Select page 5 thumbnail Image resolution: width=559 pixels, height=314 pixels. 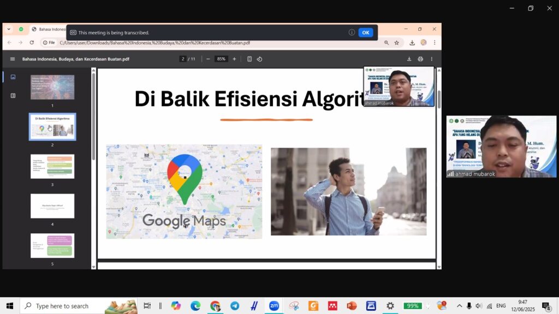(52, 246)
